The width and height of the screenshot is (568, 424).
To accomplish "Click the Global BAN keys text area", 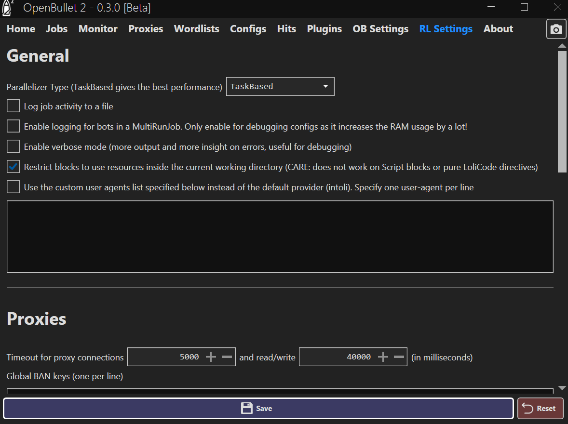I will 280,391.
